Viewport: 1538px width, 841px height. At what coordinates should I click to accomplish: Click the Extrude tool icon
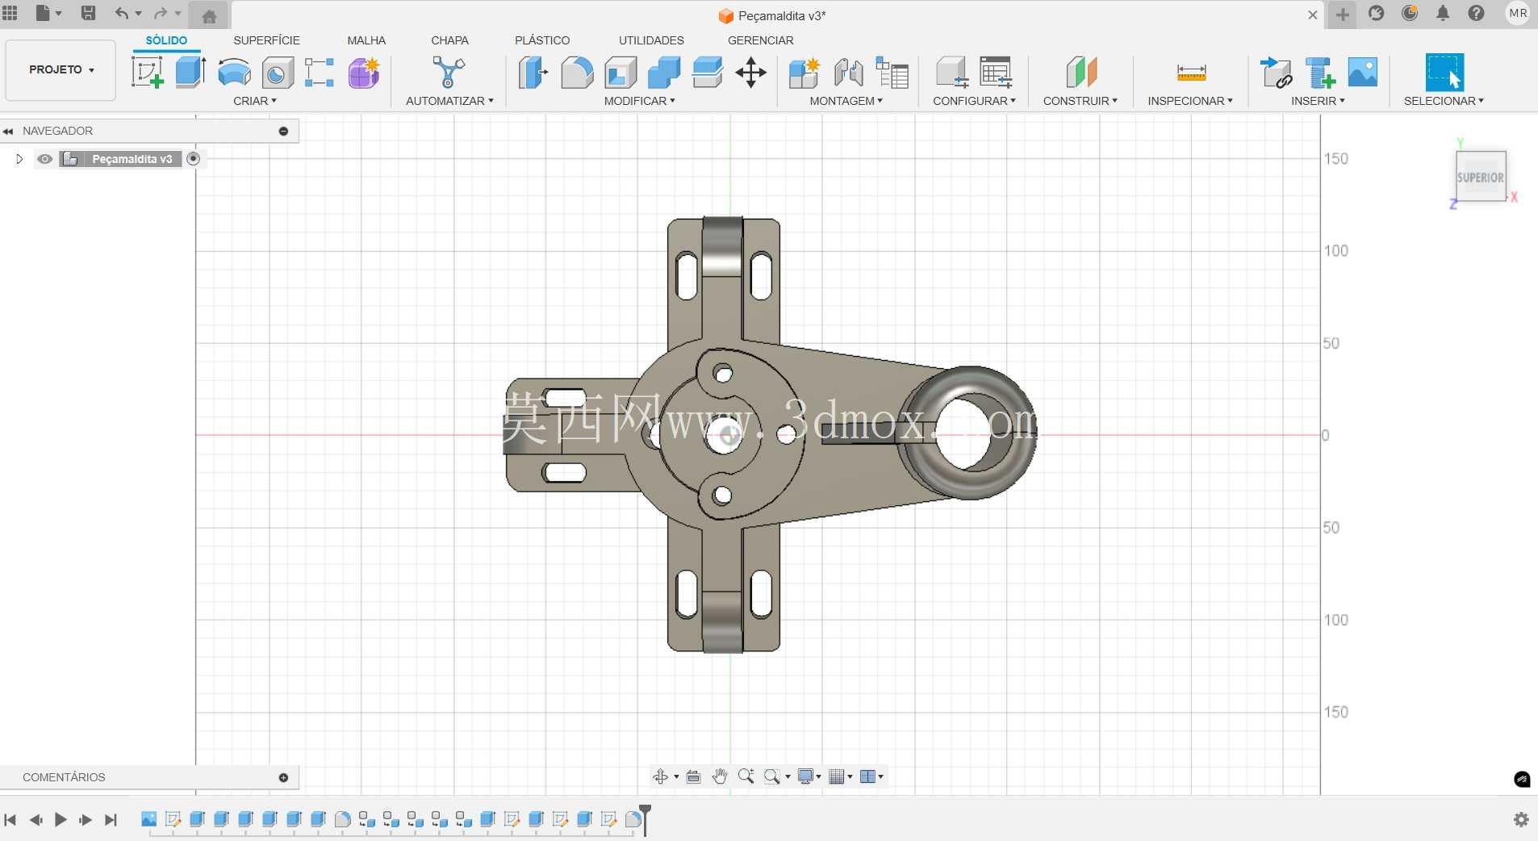[x=190, y=73]
